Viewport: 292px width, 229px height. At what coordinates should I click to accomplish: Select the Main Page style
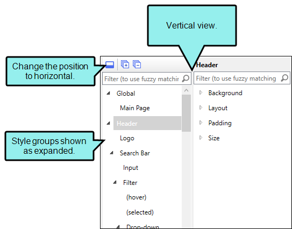pyautogui.click(x=135, y=108)
